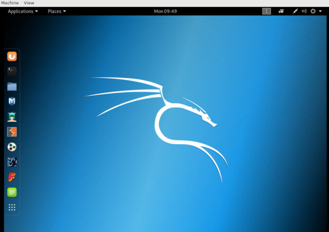Mute audio via the speaker icon
329x232 pixels.
[304, 11]
